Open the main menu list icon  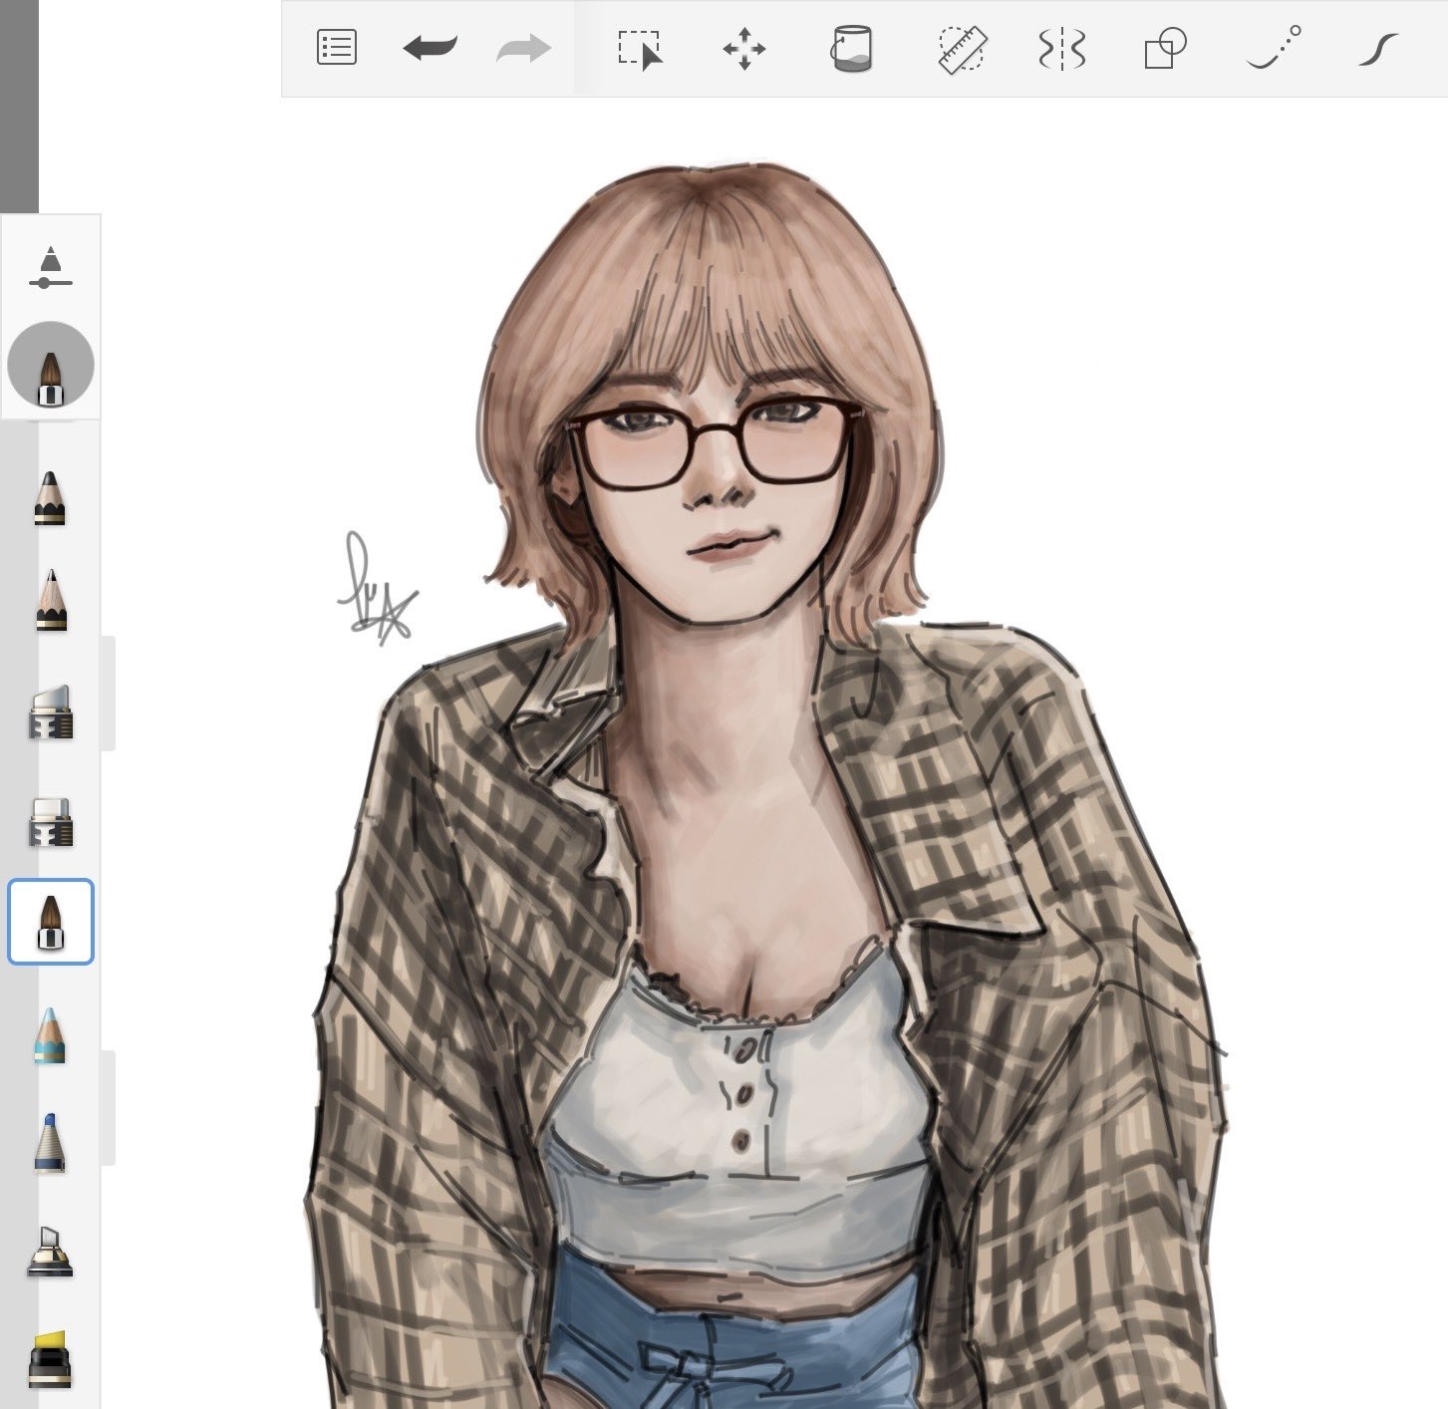point(337,48)
